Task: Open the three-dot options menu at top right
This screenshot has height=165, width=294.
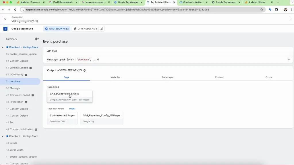Action: 290,19
